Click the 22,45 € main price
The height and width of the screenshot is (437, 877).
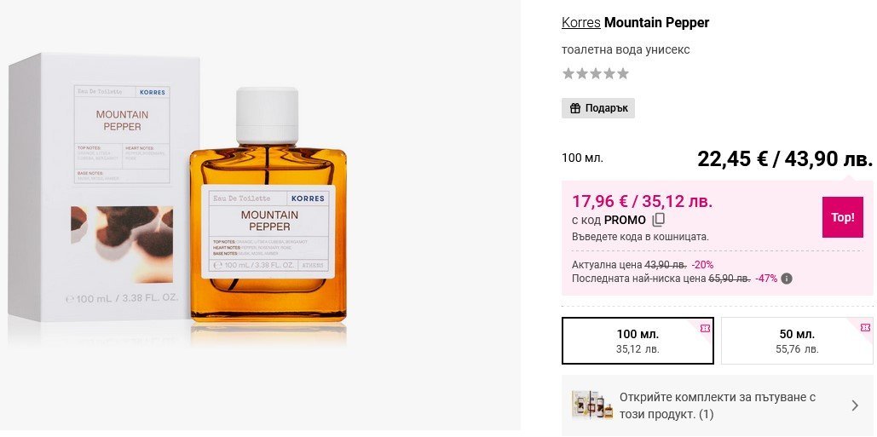(x=732, y=158)
